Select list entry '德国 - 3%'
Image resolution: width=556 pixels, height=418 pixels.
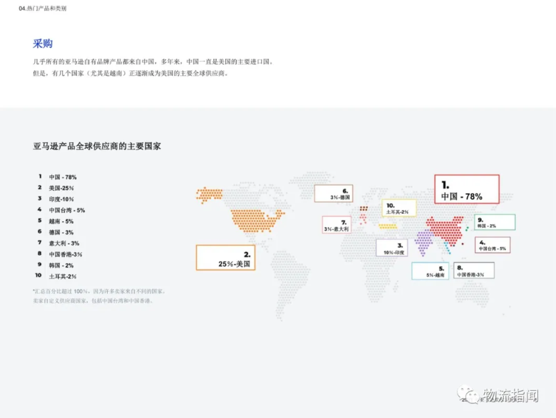[x=61, y=232]
